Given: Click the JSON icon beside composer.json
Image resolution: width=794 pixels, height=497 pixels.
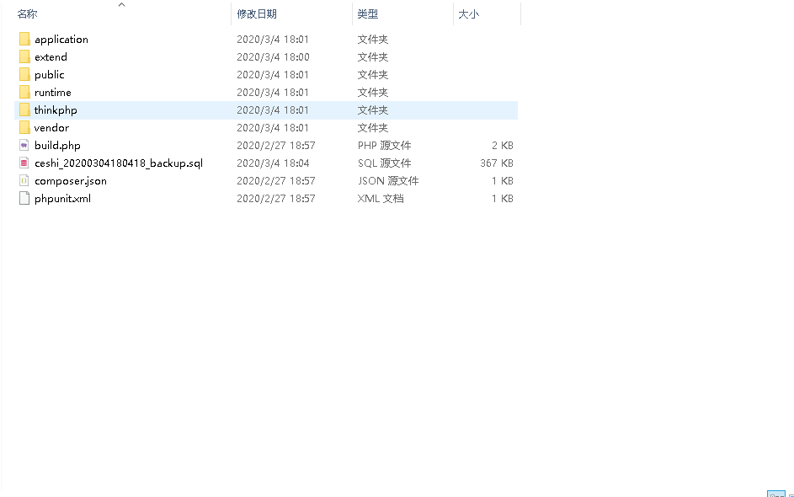Looking at the screenshot, I should pos(24,180).
